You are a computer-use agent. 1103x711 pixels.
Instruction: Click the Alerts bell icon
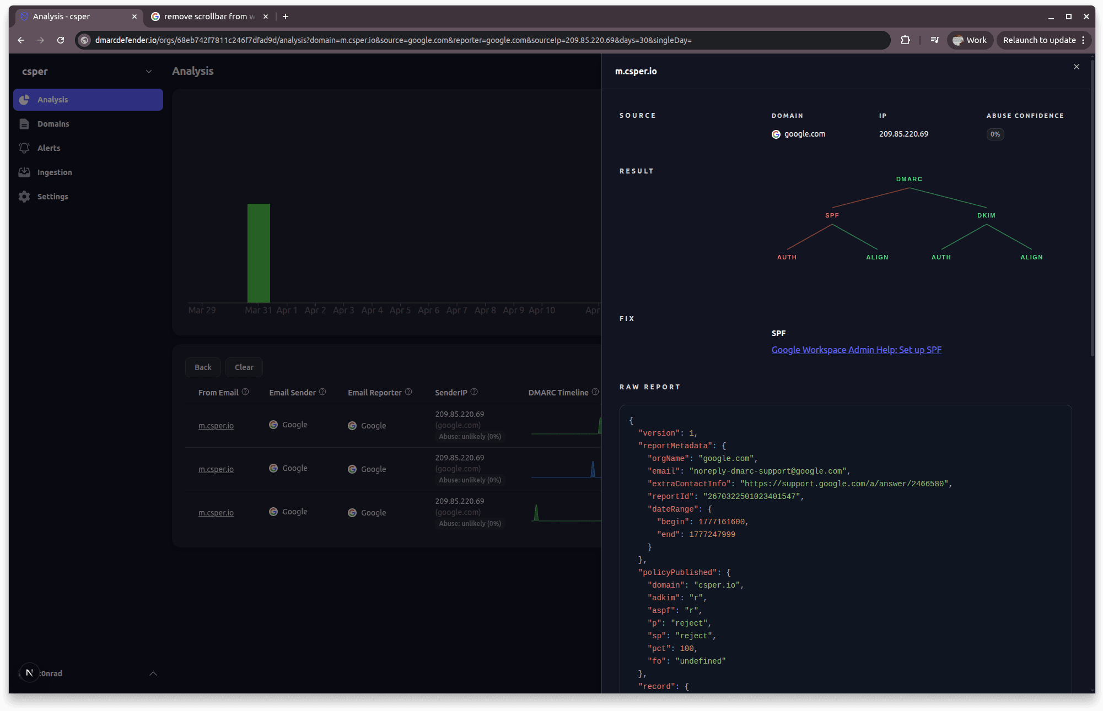pyautogui.click(x=24, y=148)
